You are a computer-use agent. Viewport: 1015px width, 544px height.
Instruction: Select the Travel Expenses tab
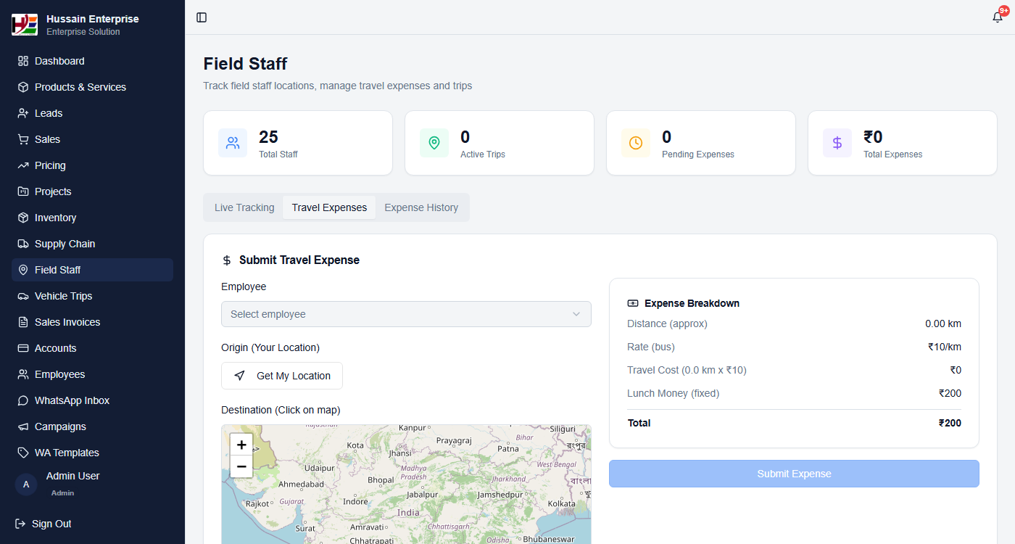point(329,207)
